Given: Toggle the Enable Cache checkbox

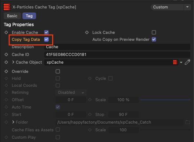Looking at the screenshot, I should 46,32.
